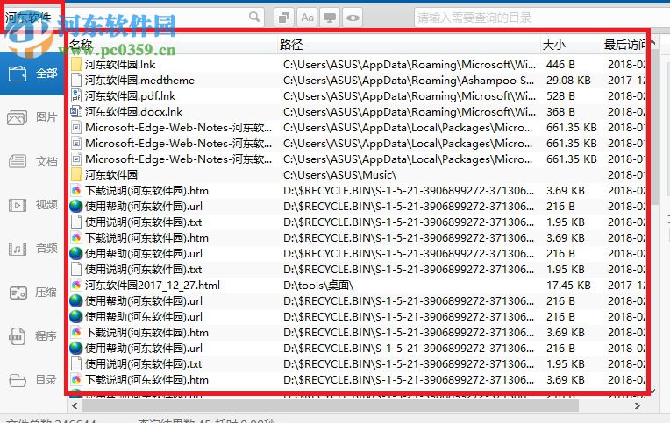670x423 pixels.
Task: Click the folder icon beside 目录
Action: coord(18,380)
